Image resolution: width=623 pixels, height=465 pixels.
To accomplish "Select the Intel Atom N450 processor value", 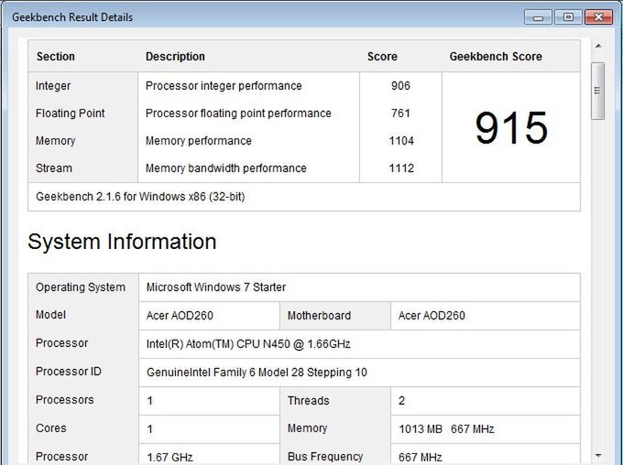I will tap(248, 344).
